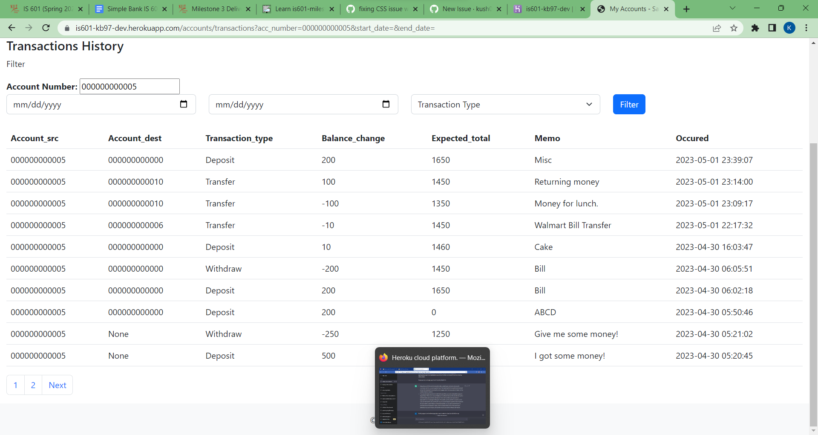The image size is (818, 435).
Task: Click the forward navigation arrow
Action: (x=29, y=28)
